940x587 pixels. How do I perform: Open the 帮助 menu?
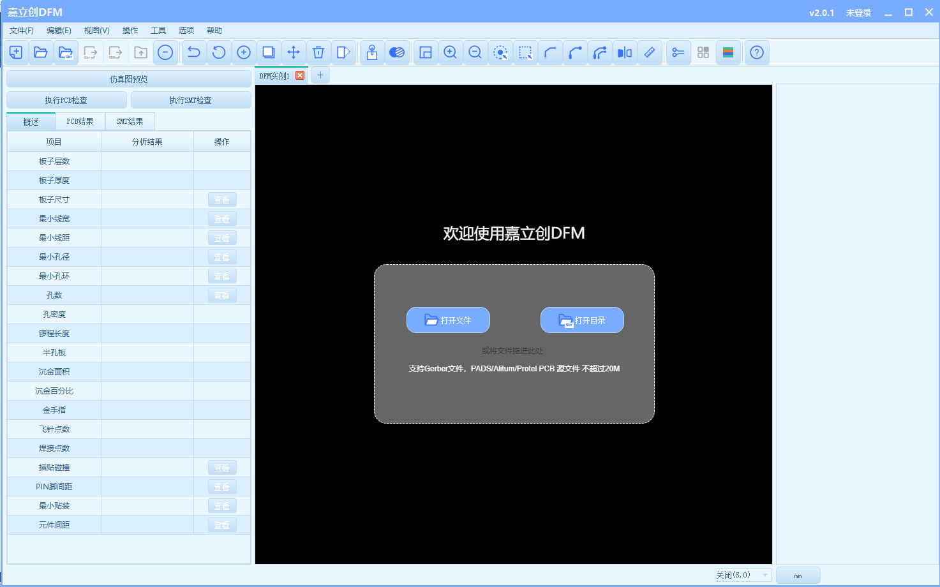click(x=214, y=31)
